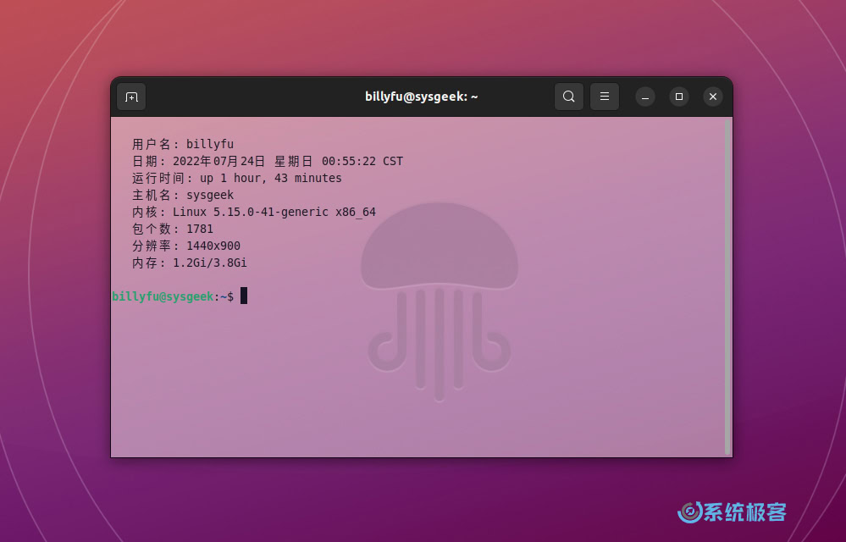Click the terminal cursor block at the prompt
The height and width of the screenshot is (542, 846).
point(244,296)
